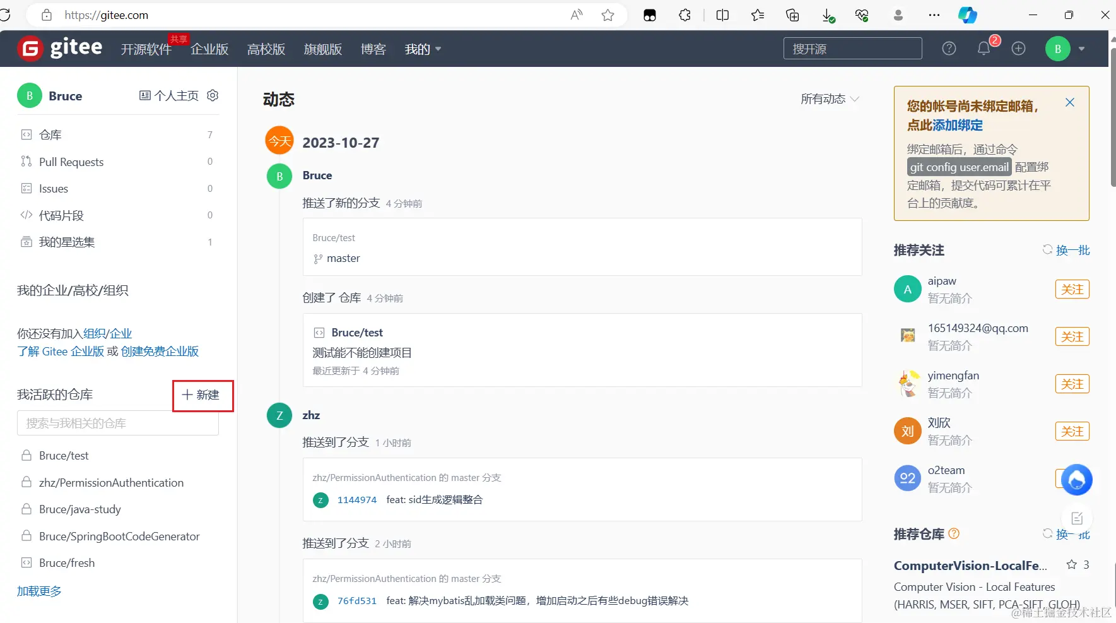Click 了解 Gitee 企业版 link

pyautogui.click(x=61, y=351)
